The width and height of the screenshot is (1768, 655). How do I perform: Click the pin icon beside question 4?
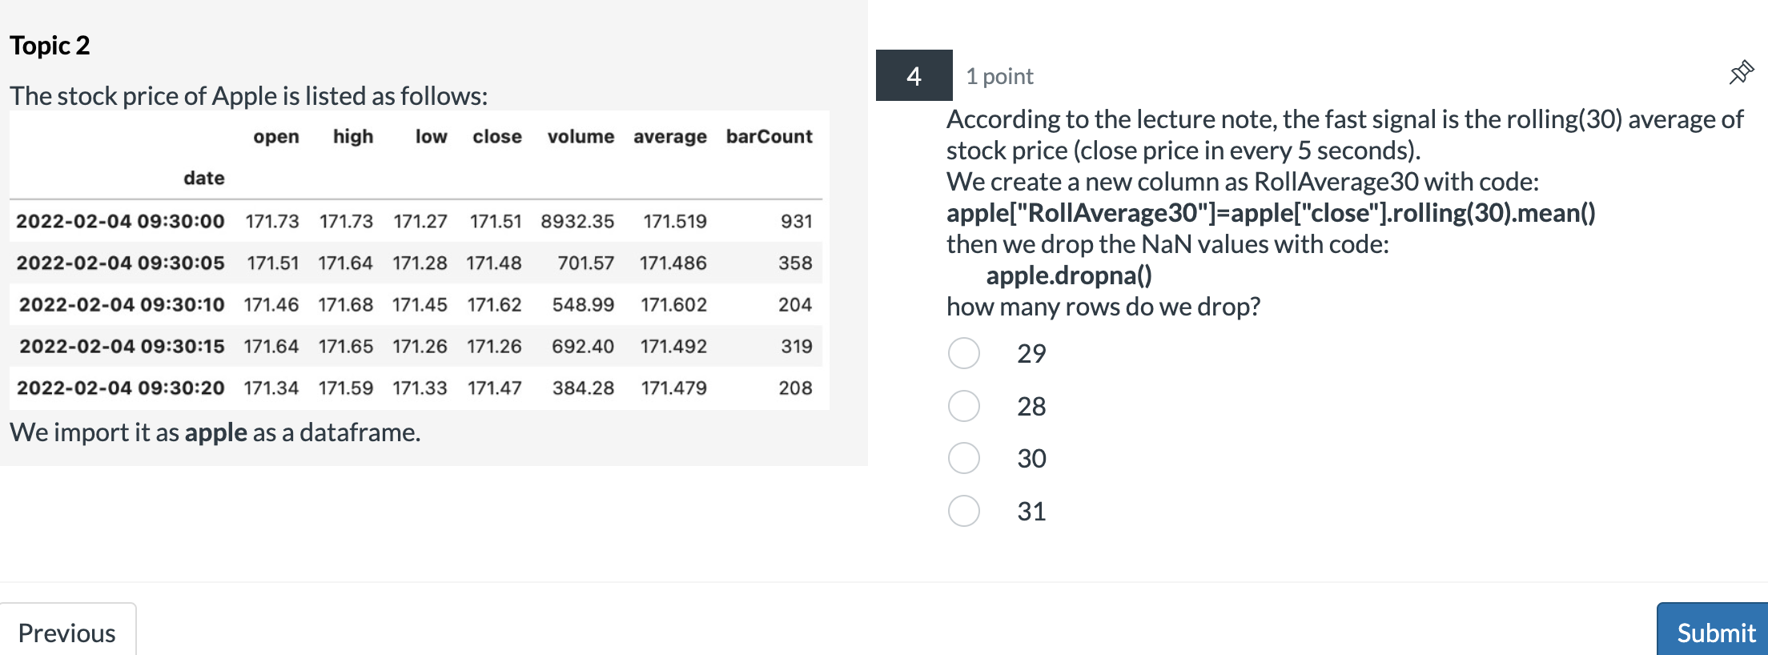1741,73
